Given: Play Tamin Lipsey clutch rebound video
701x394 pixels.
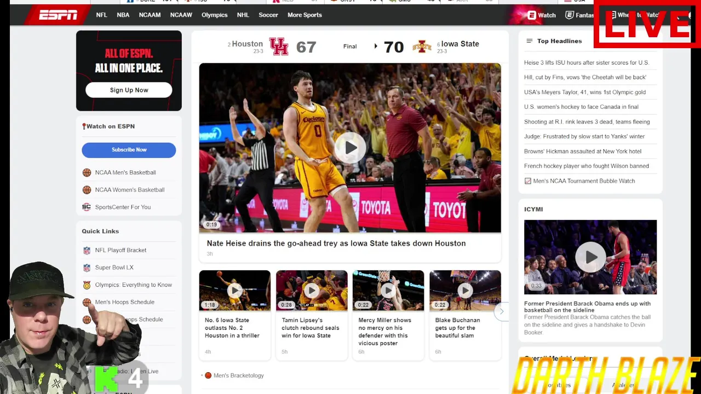Looking at the screenshot, I should click(x=312, y=291).
